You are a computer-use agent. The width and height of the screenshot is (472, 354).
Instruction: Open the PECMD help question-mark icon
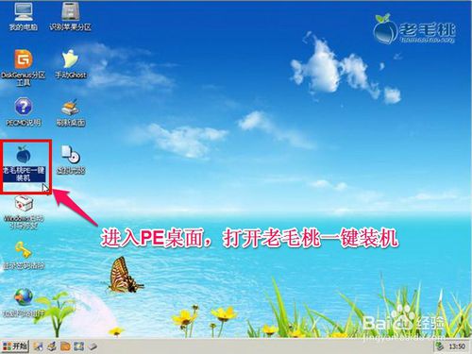click(23, 107)
